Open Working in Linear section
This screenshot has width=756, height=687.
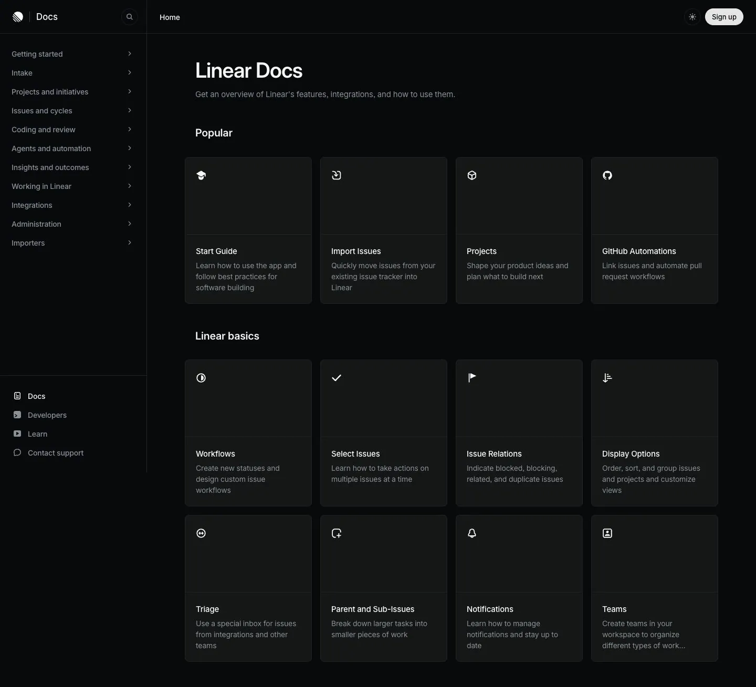tap(73, 186)
